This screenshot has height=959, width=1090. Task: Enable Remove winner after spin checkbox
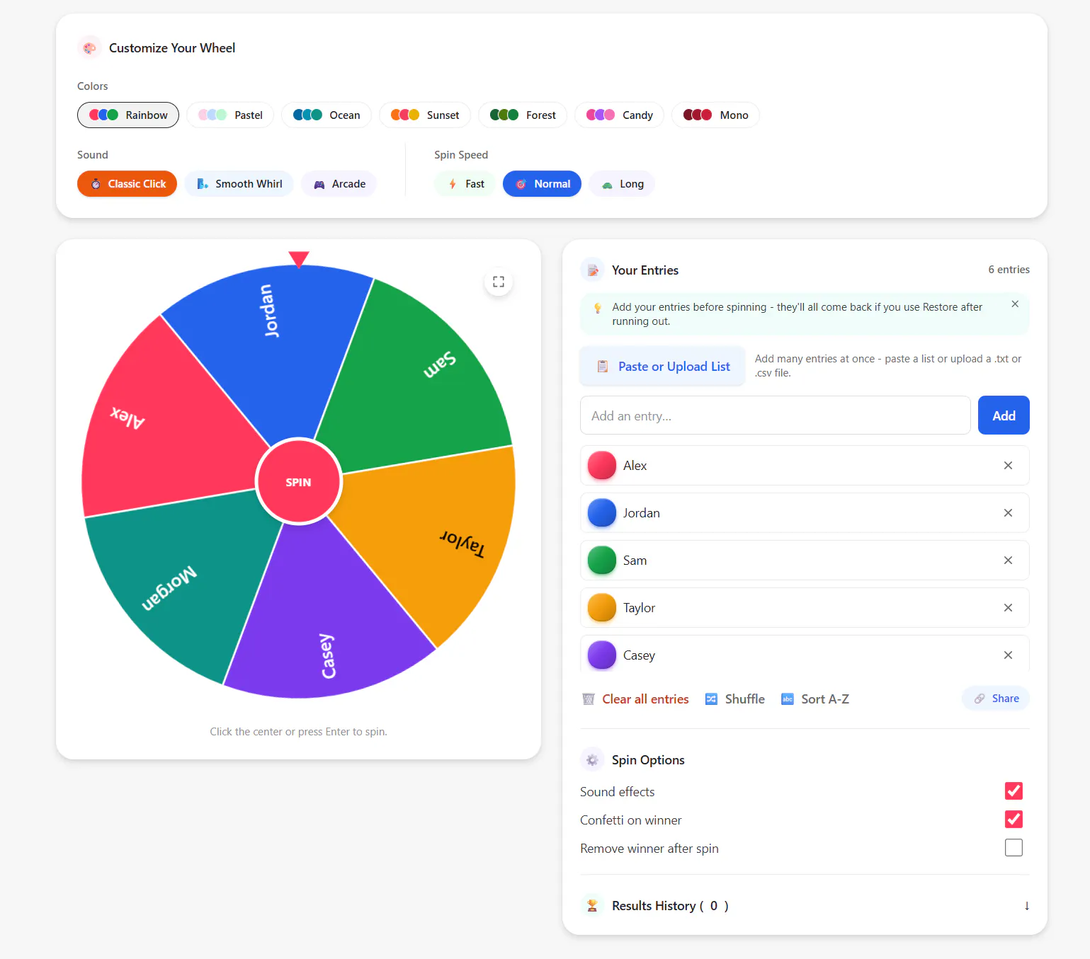click(1014, 847)
